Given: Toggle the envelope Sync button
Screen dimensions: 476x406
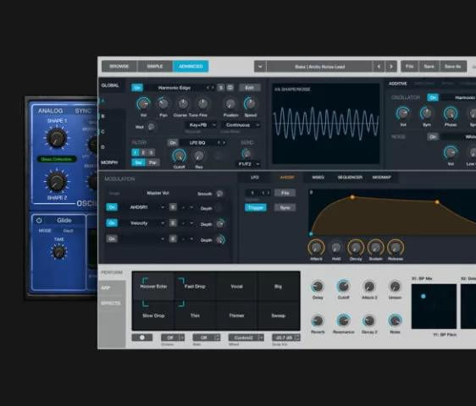Looking at the screenshot, I should click(285, 207).
